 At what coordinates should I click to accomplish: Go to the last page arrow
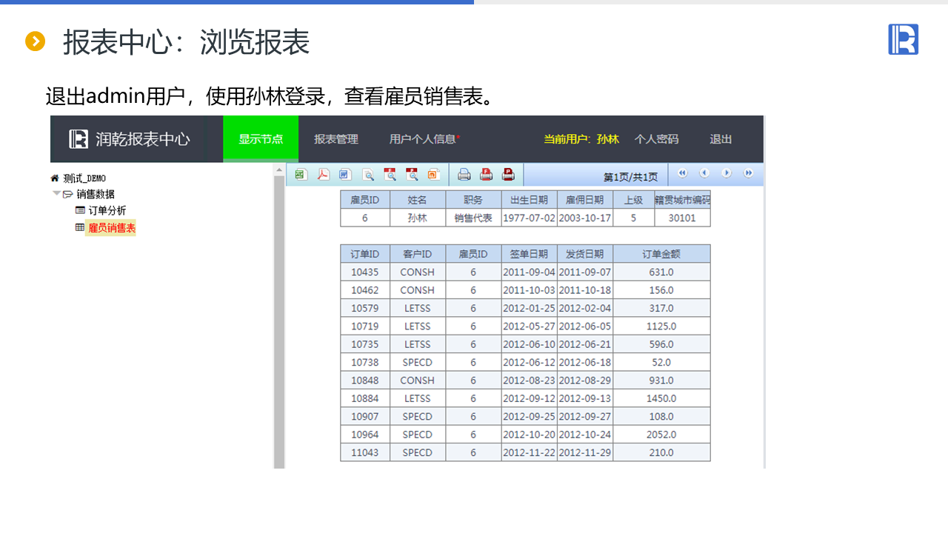(x=749, y=173)
